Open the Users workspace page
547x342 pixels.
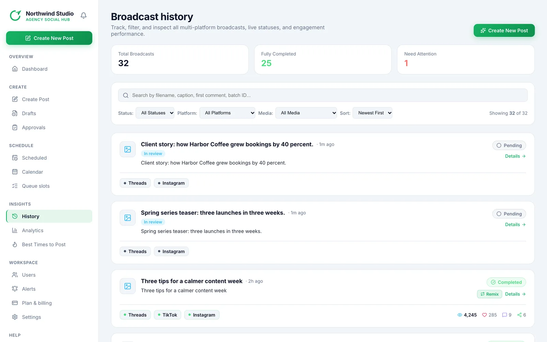tap(49, 275)
